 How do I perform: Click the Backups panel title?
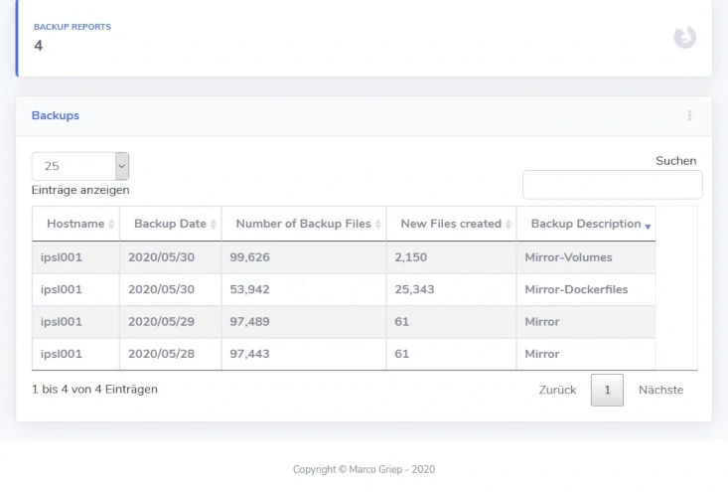[x=56, y=115]
